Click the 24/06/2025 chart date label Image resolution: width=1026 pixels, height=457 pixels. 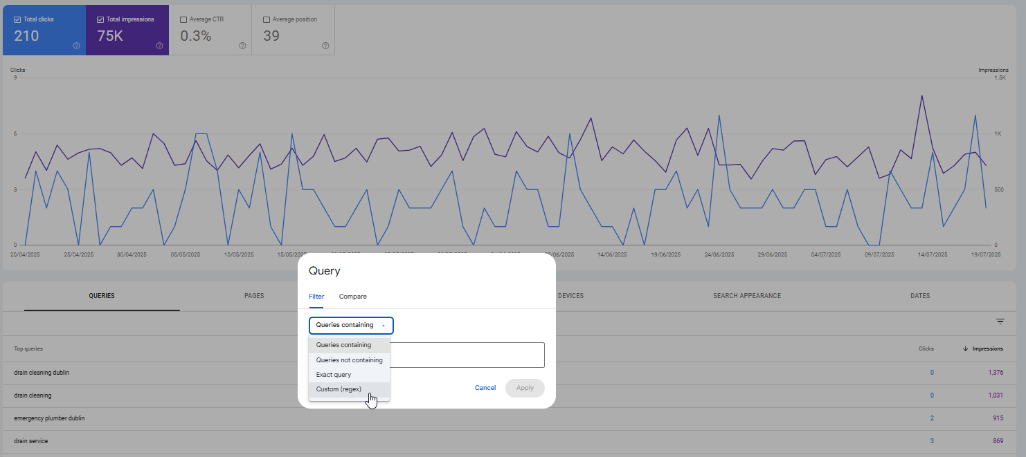tap(720, 254)
